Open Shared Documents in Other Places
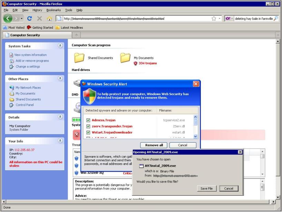This screenshot has width=282, height=212. (28, 99)
